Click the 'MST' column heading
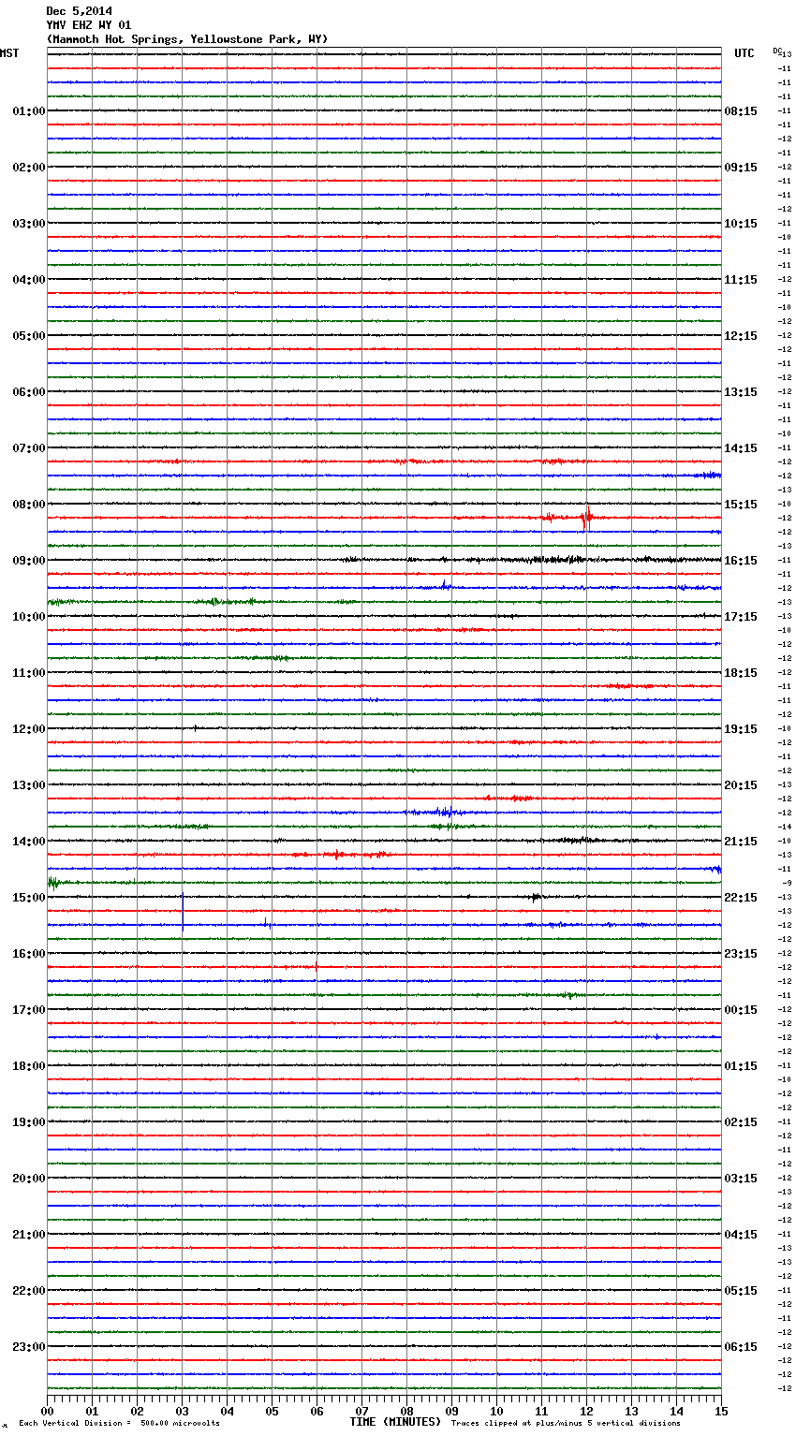The height and width of the screenshot is (1436, 796). click(9, 53)
